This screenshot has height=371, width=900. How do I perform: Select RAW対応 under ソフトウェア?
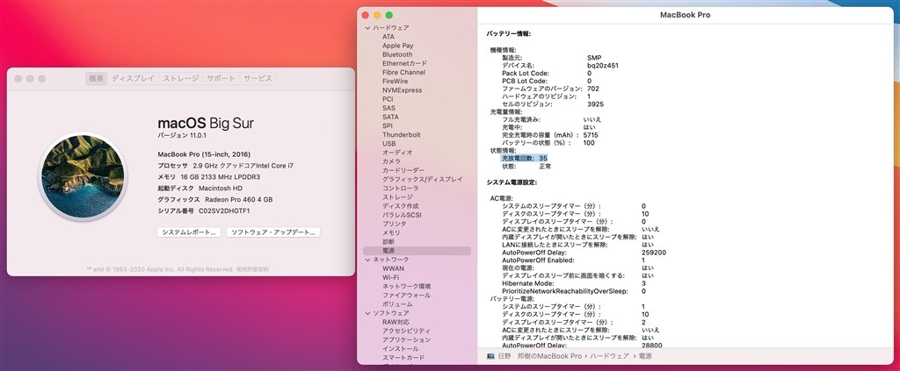point(396,322)
